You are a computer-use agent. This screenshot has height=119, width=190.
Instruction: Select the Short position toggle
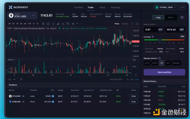[x=171, y=17]
